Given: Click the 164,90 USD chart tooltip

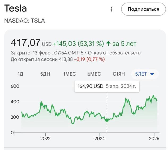Looking at the screenshot, I should point(107,87).
